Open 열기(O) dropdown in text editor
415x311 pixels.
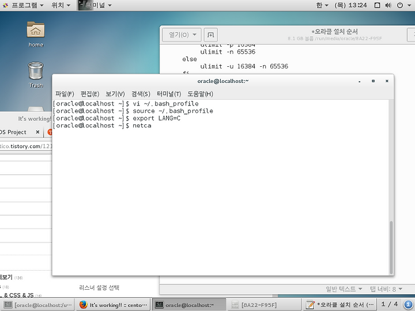tap(182, 35)
